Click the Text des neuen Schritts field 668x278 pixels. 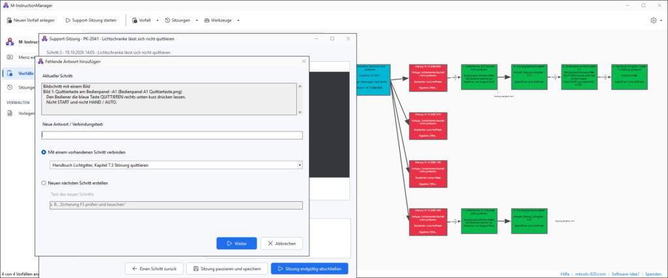pyautogui.click(x=176, y=205)
